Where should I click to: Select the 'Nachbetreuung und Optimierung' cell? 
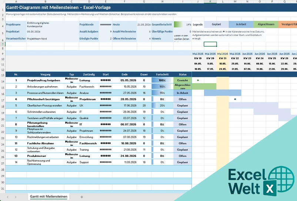(45, 162)
